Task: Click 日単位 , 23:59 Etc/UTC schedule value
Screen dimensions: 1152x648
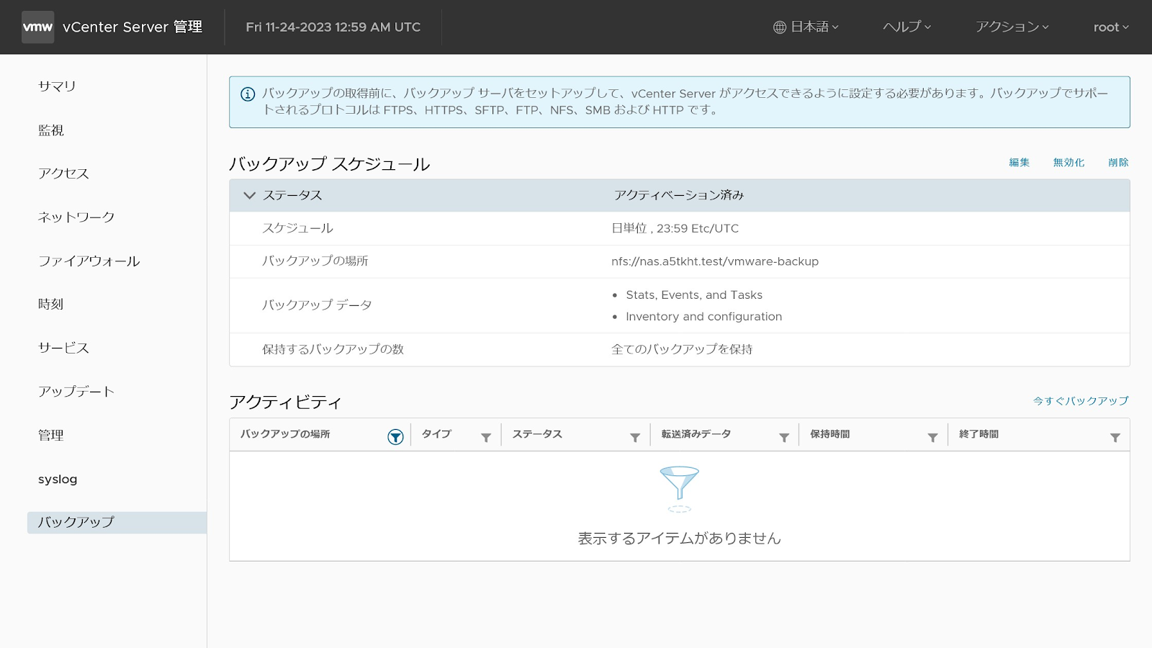Action: point(675,228)
